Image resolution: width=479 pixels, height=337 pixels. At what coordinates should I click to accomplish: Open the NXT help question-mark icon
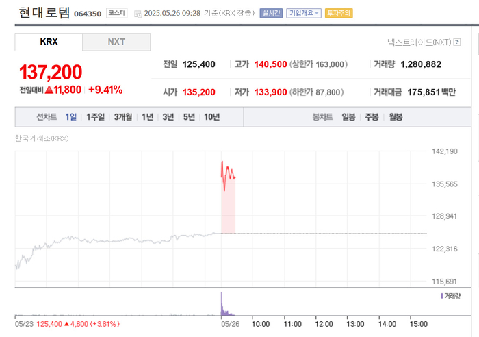pyautogui.click(x=457, y=42)
